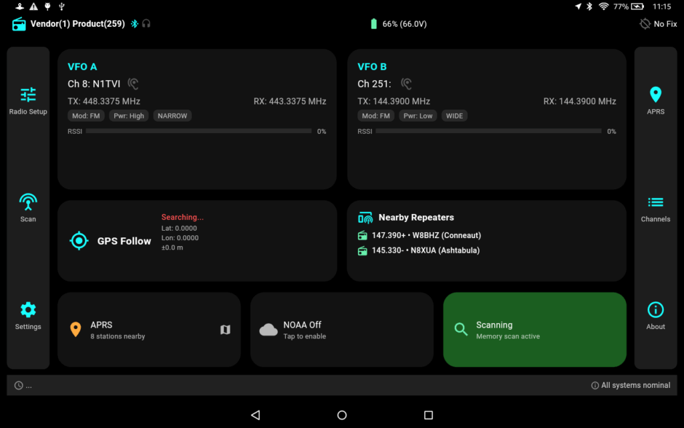Image resolution: width=684 pixels, height=428 pixels.
Task: Select the WIDE bandwidth chip
Action: click(454, 116)
